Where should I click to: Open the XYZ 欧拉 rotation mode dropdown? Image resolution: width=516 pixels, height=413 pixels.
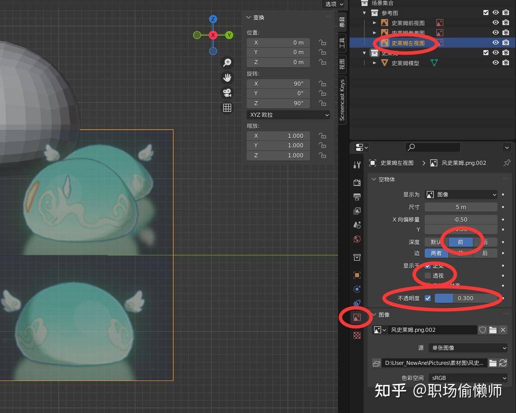coord(288,115)
